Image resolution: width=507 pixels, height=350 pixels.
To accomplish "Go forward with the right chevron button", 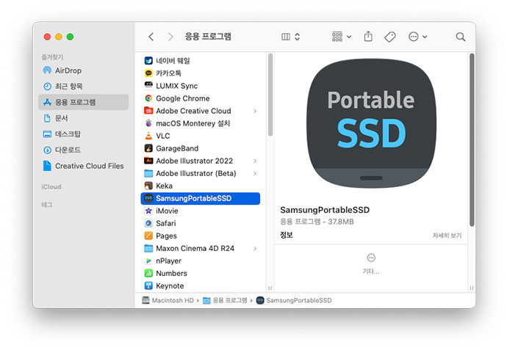I will (x=170, y=37).
